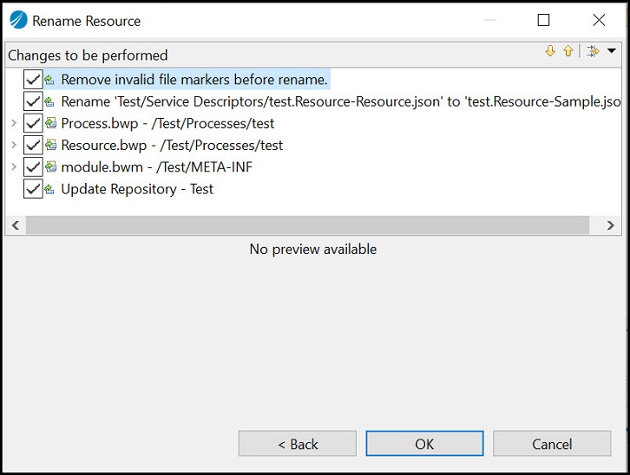Click the Filter Changes toolbar icon
Viewport: 630px width, 475px height.
593,51
